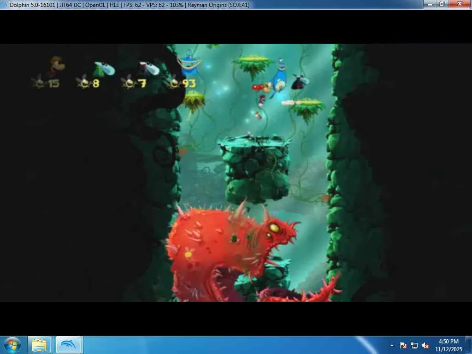
Task: Minimize the Dolphin window
Action: (430, 4)
